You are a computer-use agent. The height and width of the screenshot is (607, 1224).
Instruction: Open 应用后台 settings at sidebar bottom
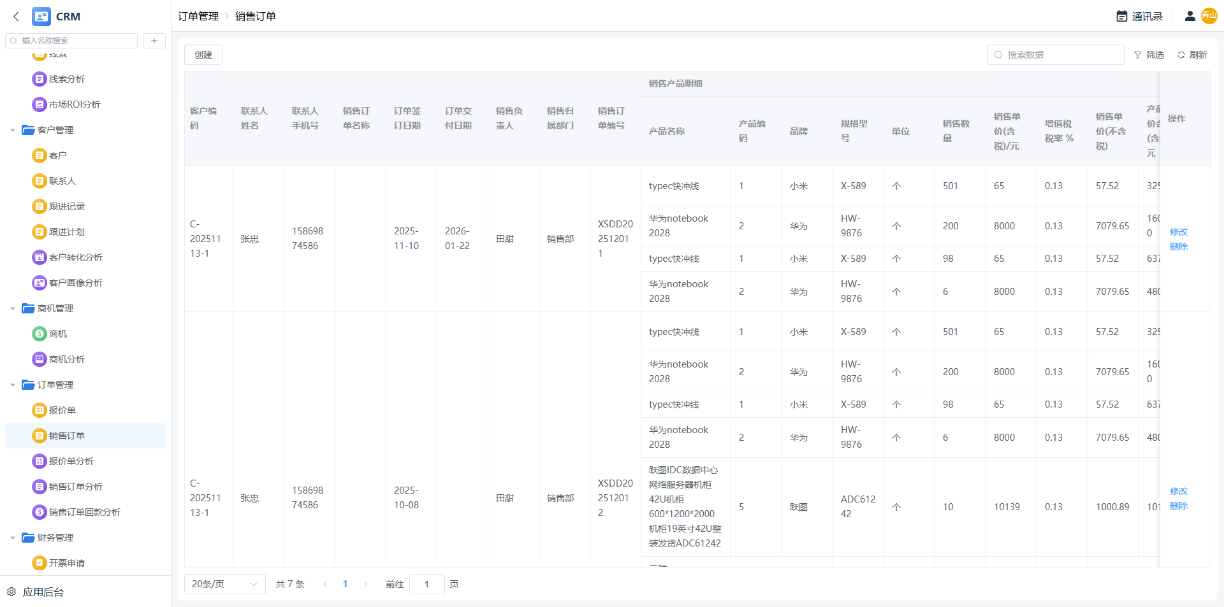pyautogui.click(x=43, y=592)
